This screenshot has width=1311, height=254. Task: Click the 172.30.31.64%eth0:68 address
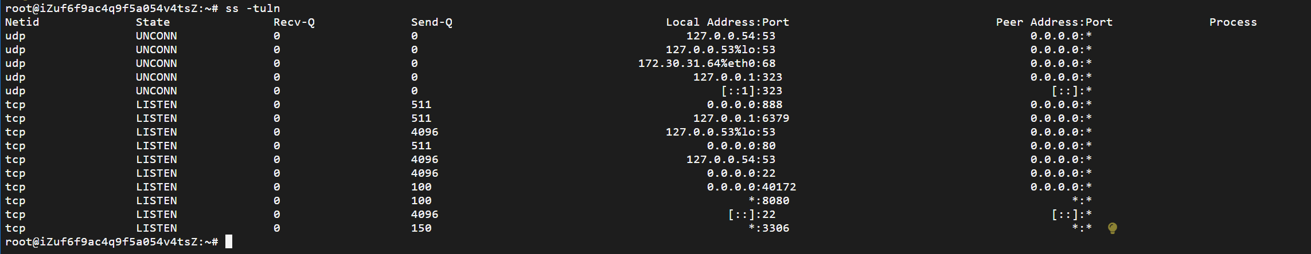tap(707, 64)
